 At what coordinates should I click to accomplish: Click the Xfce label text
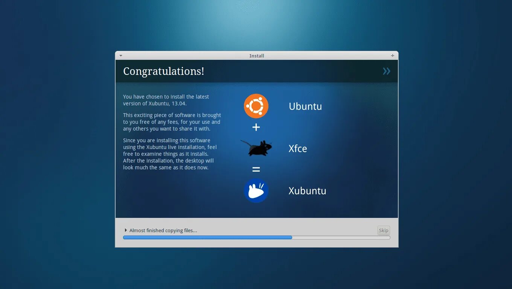coord(298,149)
